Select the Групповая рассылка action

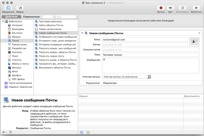(x=56, y=21)
